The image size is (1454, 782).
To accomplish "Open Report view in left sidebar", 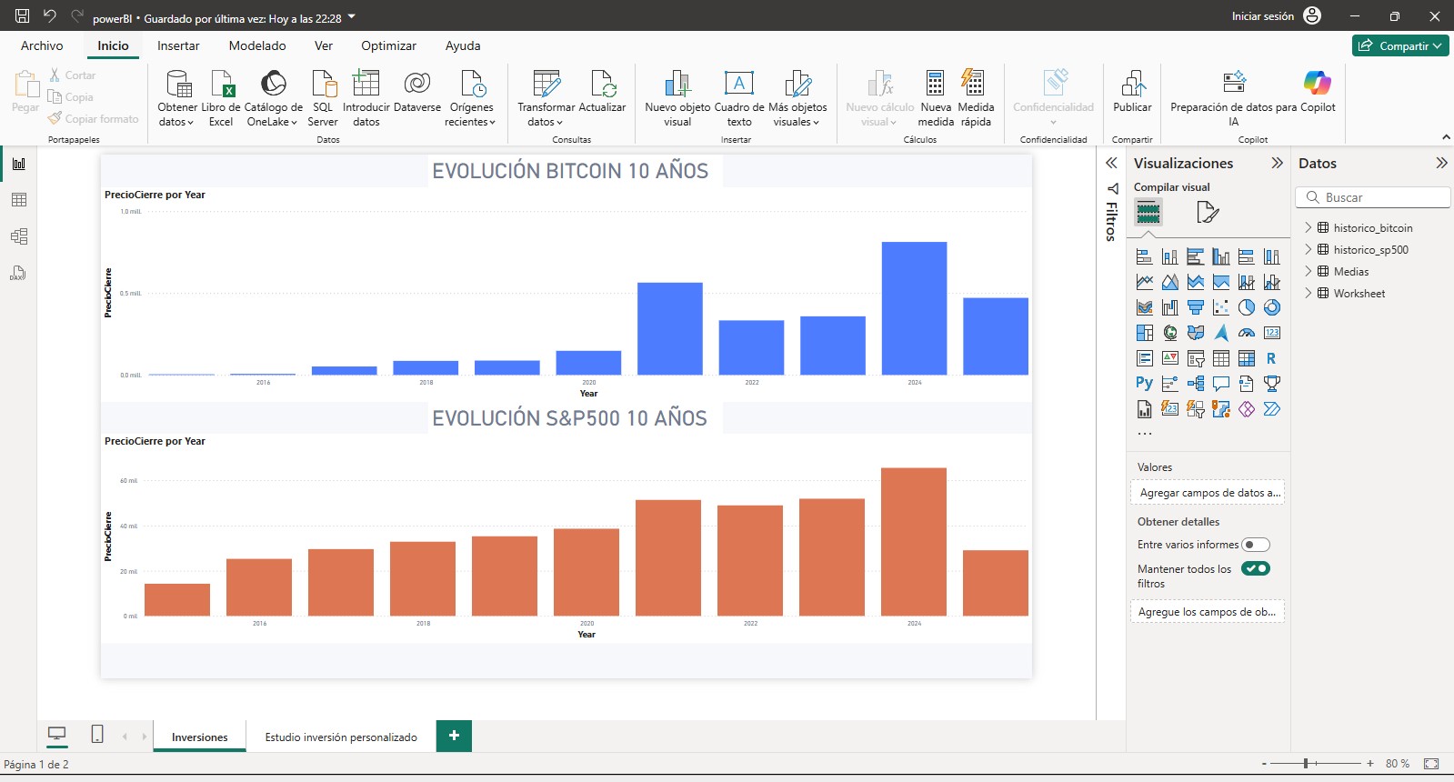I will pyautogui.click(x=19, y=164).
